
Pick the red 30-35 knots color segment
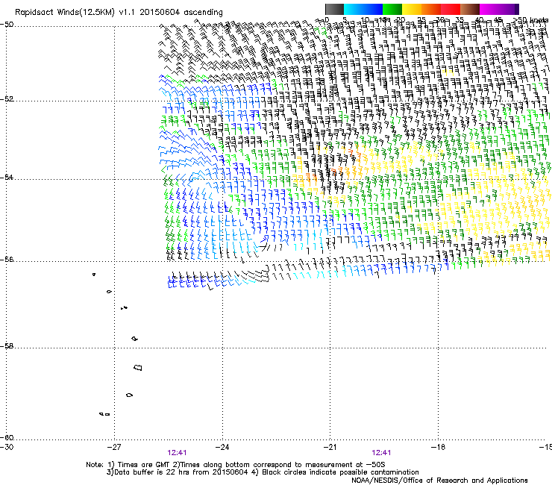[451, 9]
